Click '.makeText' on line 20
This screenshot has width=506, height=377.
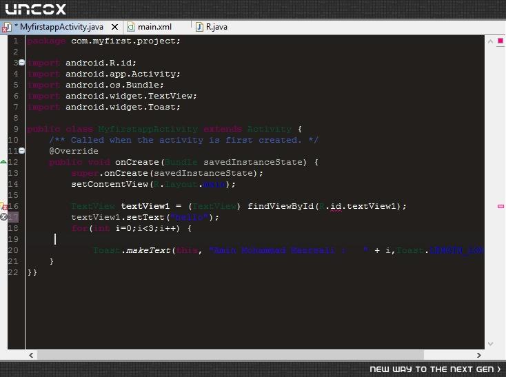pyautogui.click(x=146, y=250)
